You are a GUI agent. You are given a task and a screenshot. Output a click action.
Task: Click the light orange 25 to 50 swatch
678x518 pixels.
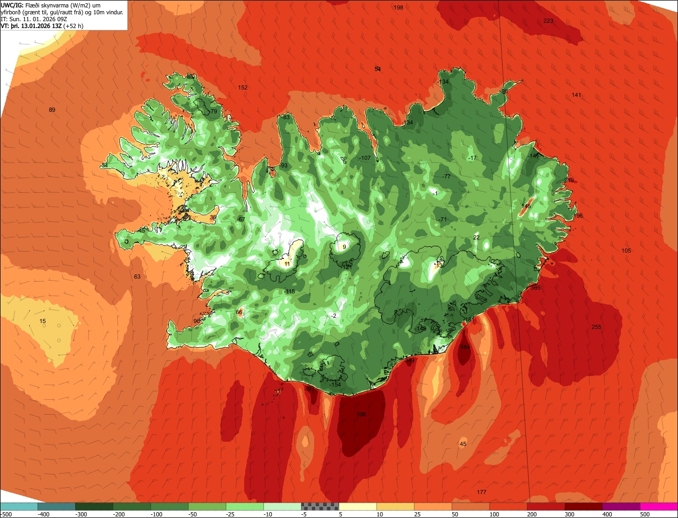(x=432, y=506)
